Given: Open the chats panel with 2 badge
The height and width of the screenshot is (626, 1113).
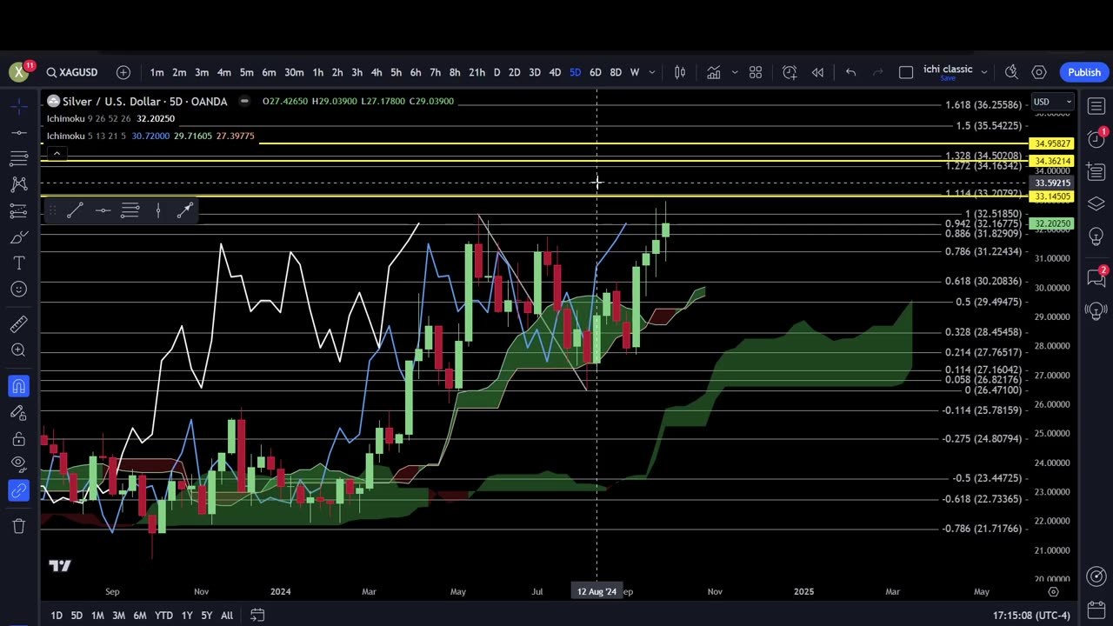Looking at the screenshot, I should [1096, 278].
